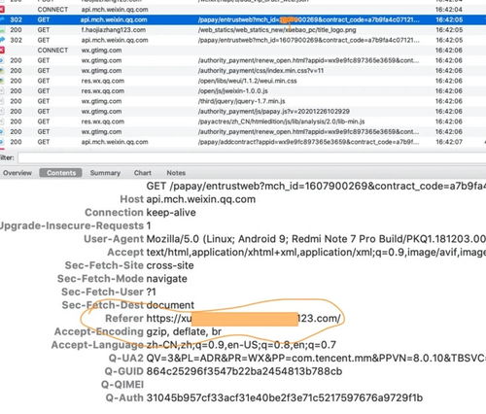Click file icon beside index.min.css request

pos(2,71)
